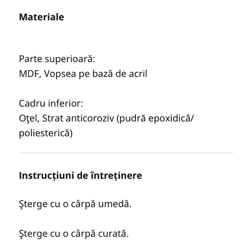Click the word "Instrucțiuni" in the heading

44,176
